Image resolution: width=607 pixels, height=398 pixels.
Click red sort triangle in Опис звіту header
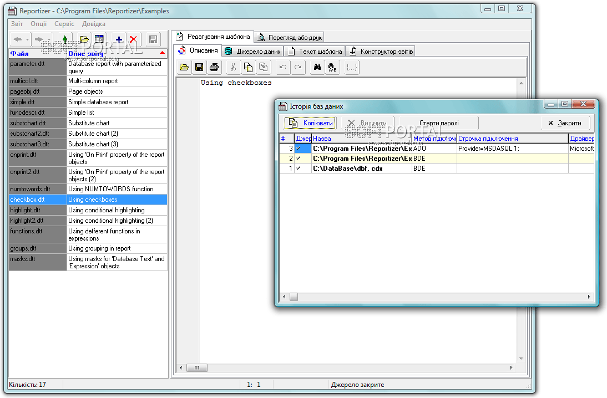click(162, 53)
